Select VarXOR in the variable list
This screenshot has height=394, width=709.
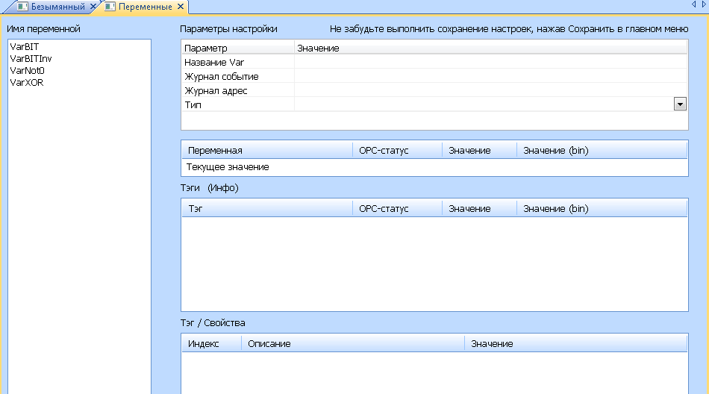(x=26, y=82)
